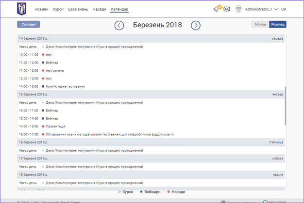The width and height of the screenshot is (304, 203).
Task: Switch calendar to Місяць view
Action: coord(260,24)
